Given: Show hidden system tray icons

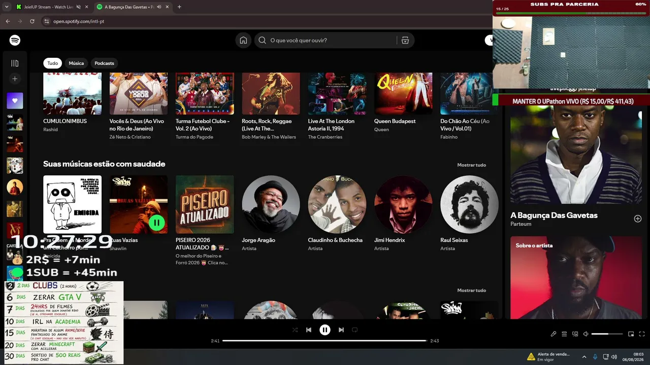Looking at the screenshot, I should pos(584,357).
